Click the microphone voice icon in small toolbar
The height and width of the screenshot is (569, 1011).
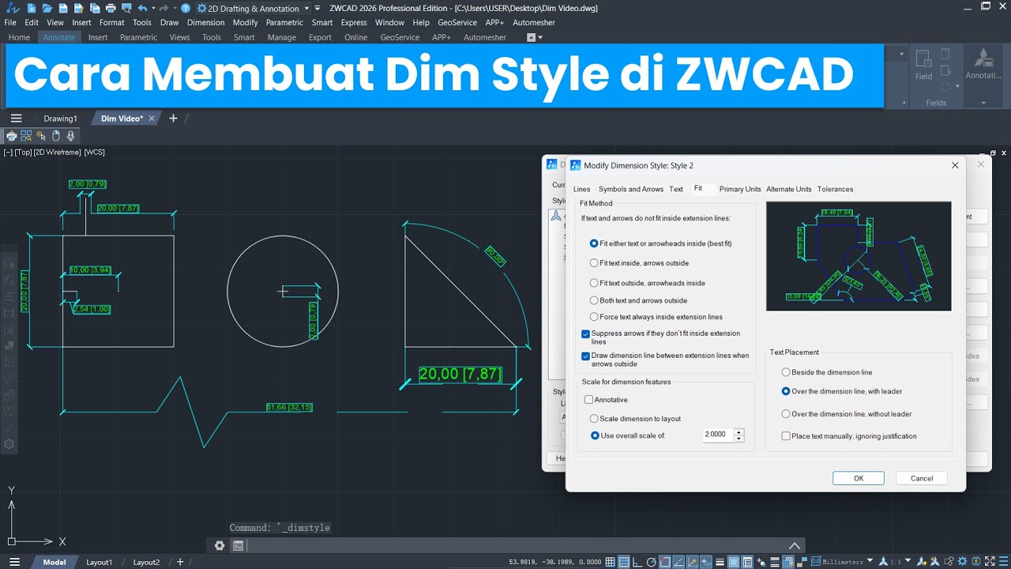70,136
